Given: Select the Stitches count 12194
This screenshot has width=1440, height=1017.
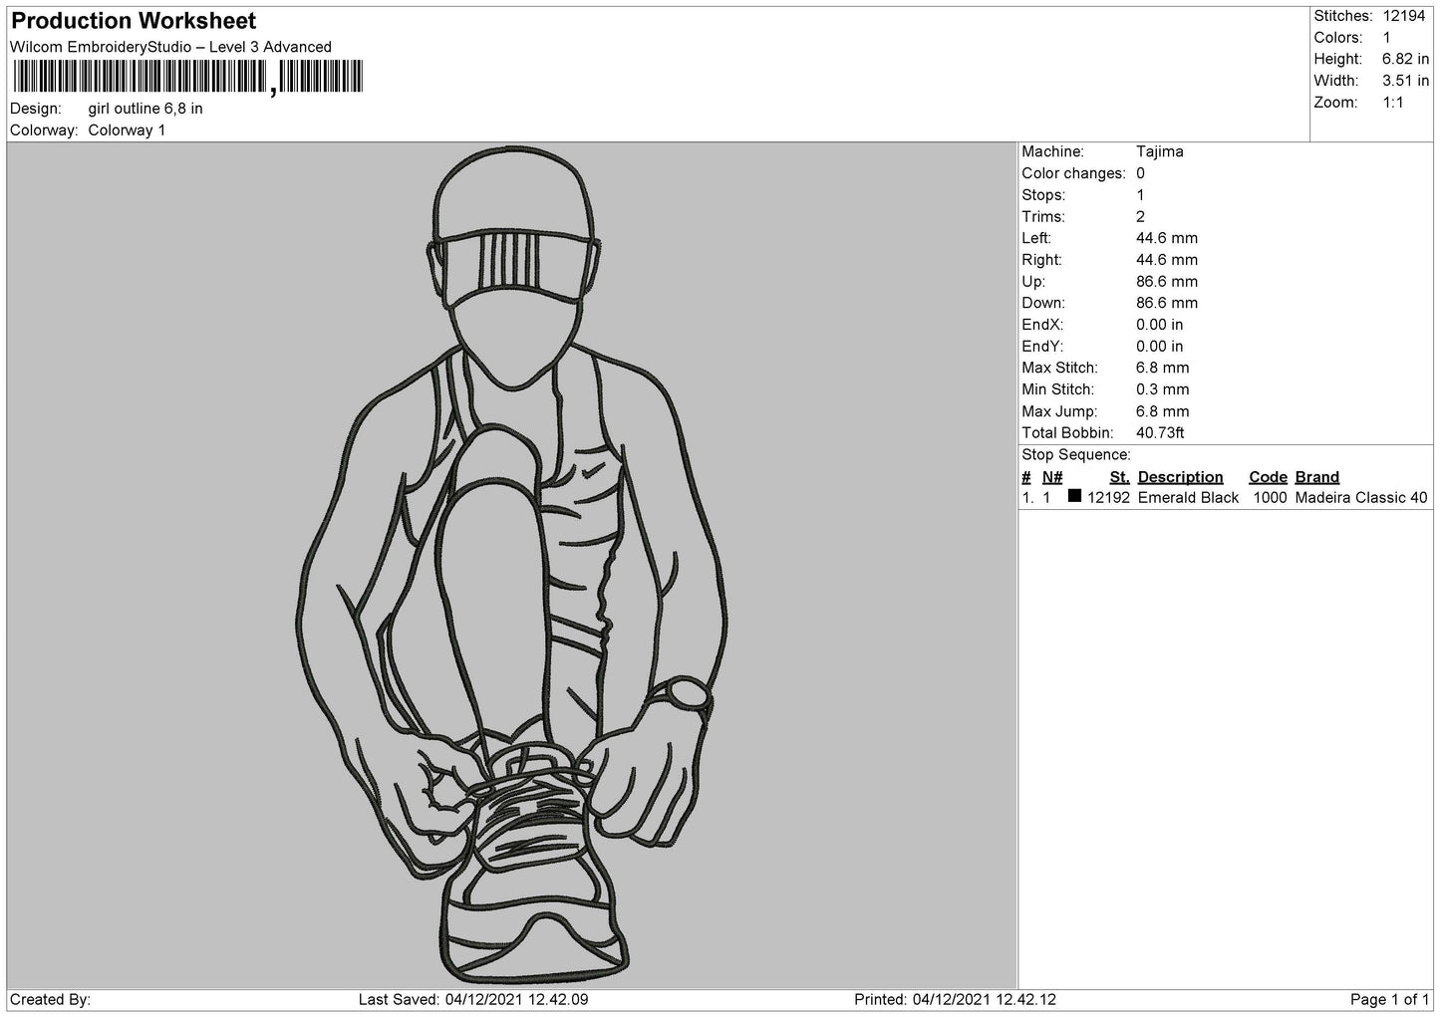Looking at the screenshot, I should [x=1405, y=16].
